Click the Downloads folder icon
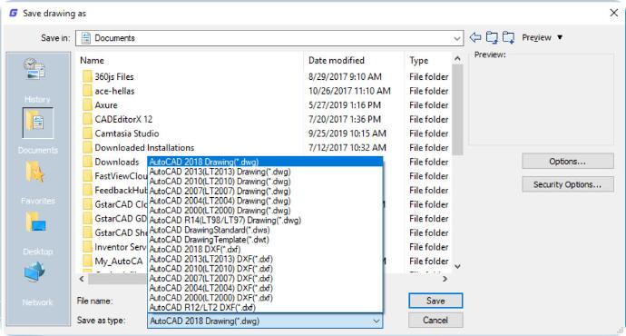 (87, 162)
